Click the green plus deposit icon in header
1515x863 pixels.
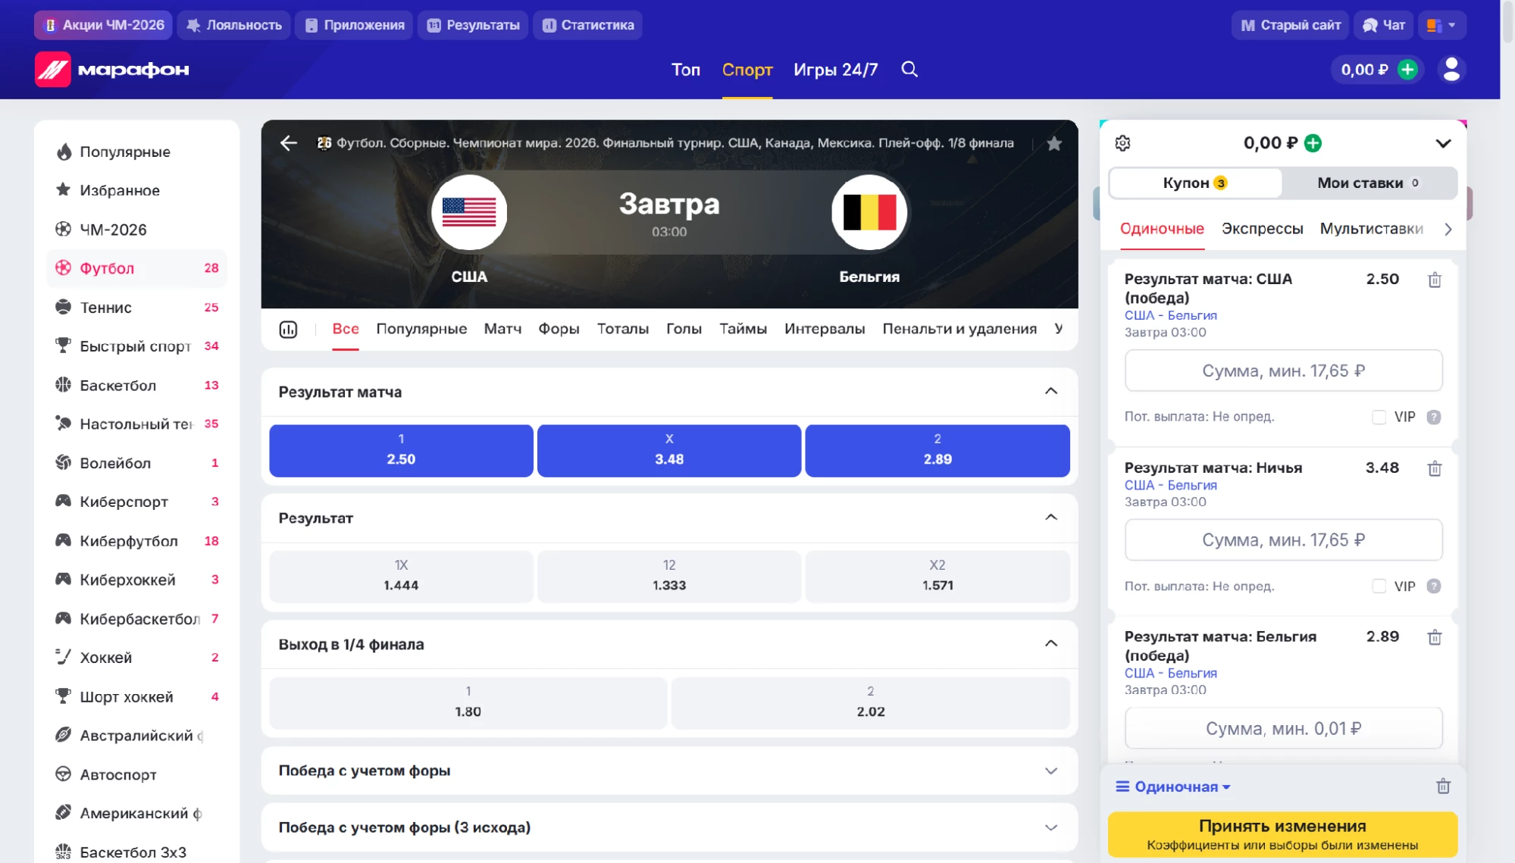pyautogui.click(x=1407, y=70)
